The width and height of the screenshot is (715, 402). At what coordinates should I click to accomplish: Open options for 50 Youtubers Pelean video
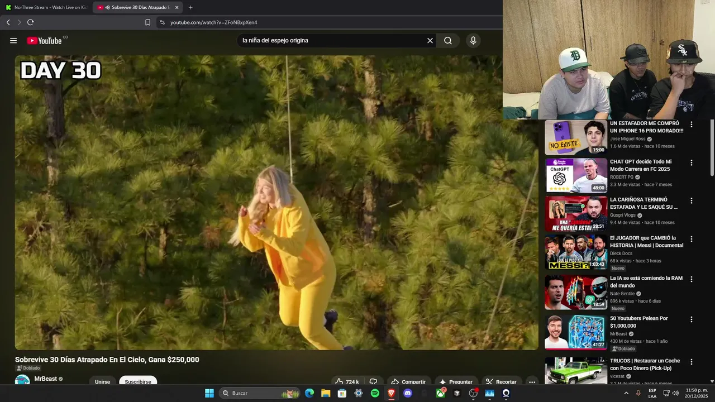[692, 319]
